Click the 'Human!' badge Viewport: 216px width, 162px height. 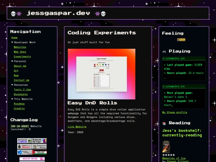point(24,146)
